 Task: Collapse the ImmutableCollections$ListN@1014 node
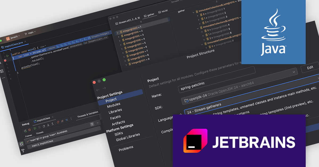pyautogui.click(x=193, y=13)
